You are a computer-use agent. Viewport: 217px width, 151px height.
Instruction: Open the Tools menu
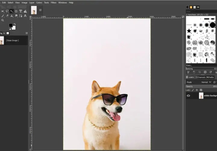(46, 3)
